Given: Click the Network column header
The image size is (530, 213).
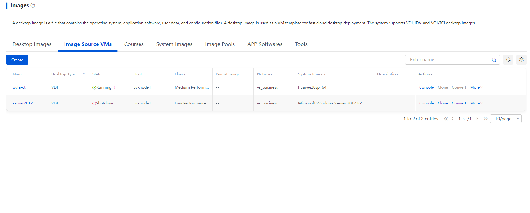Looking at the screenshot, I should pos(265,74).
